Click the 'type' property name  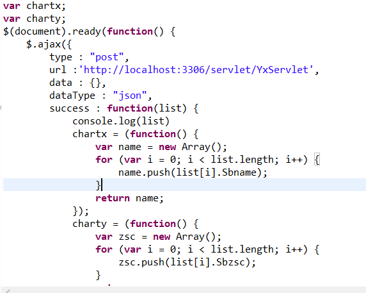[x=61, y=57]
